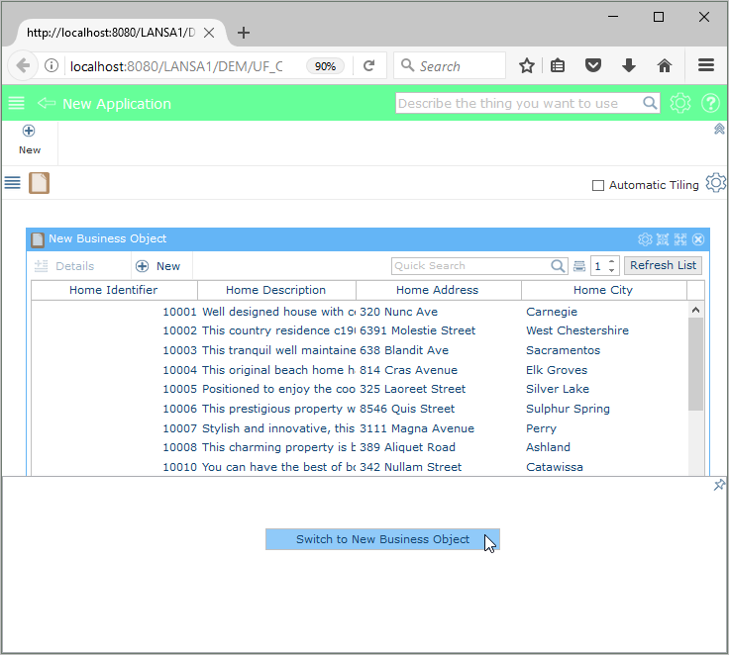Focus the browser Search box

449,66
